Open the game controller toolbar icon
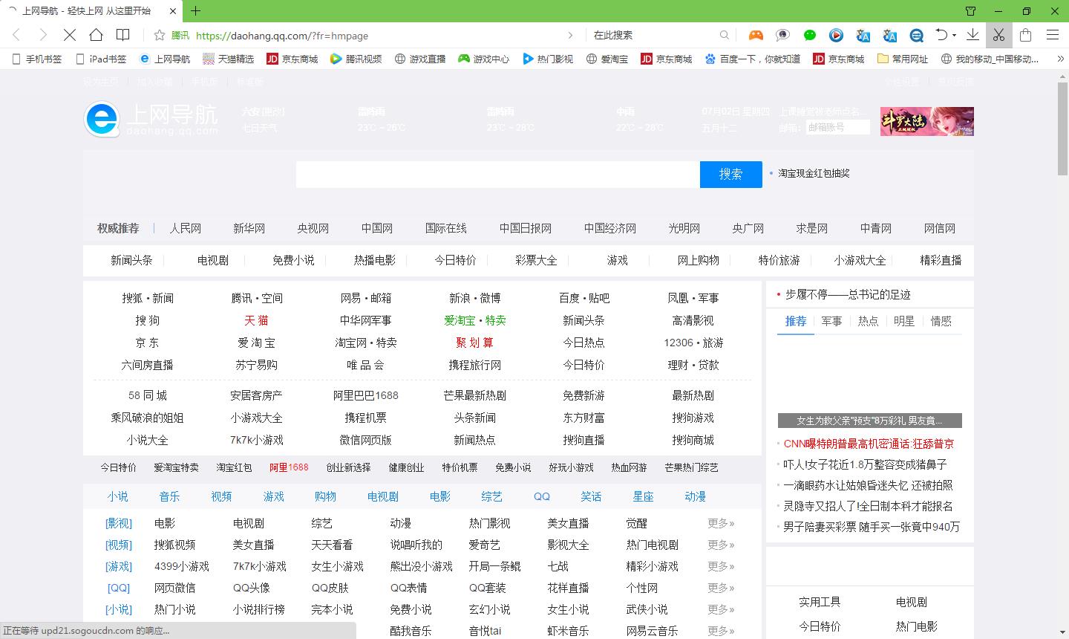The width and height of the screenshot is (1069, 639). pos(756,35)
